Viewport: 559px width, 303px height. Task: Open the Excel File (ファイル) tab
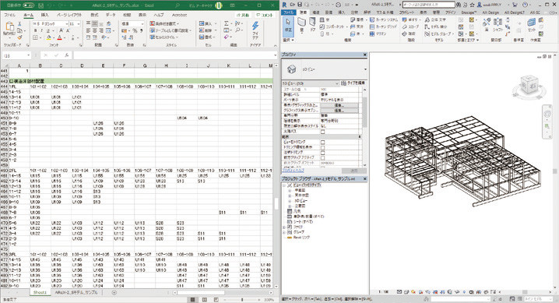click(x=9, y=15)
